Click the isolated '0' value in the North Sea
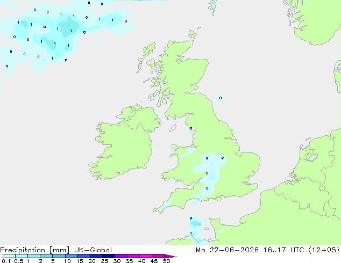 click(221, 98)
